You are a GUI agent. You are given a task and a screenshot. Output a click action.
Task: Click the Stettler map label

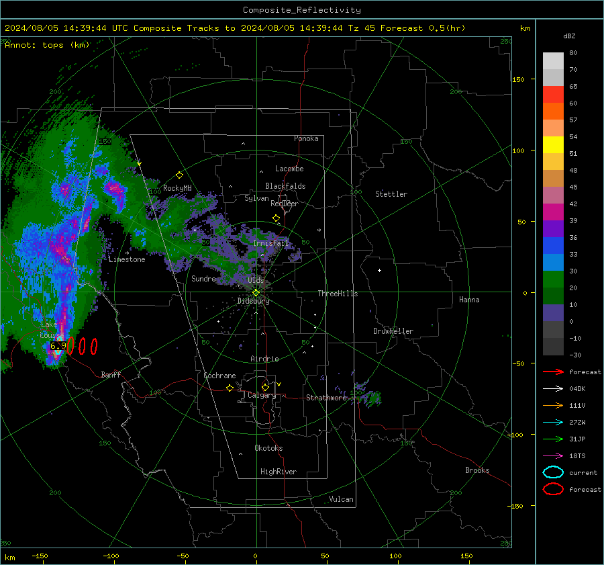tap(391, 194)
